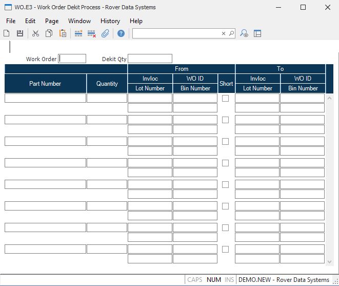
Task: Open the History menu
Action: (x=110, y=21)
